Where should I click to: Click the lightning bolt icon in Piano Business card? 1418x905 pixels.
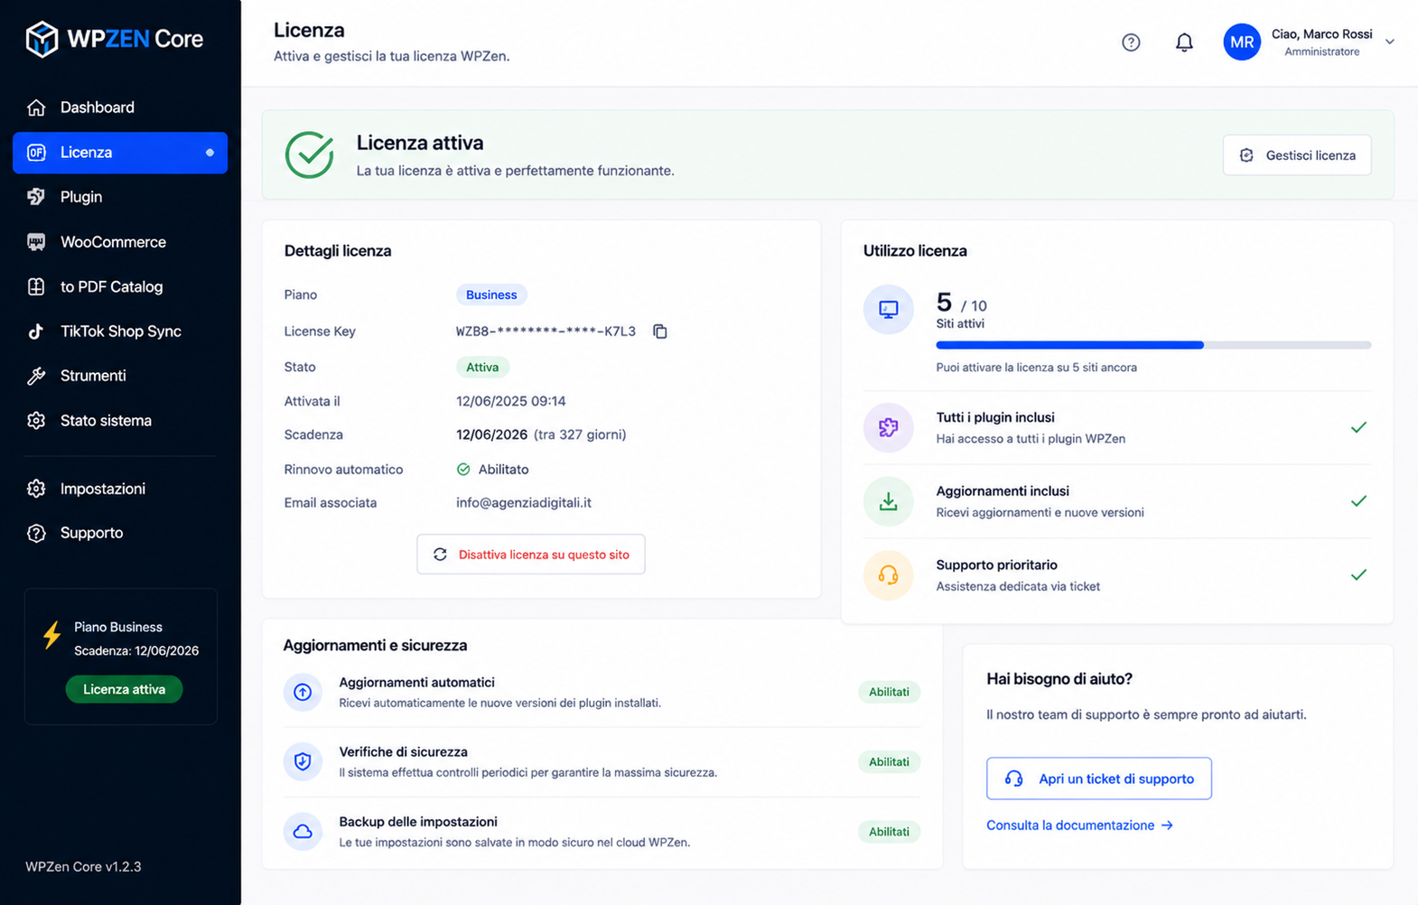point(52,635)
